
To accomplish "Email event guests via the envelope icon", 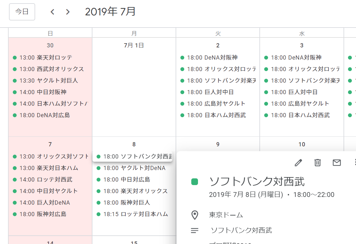I will click(337, 163).
